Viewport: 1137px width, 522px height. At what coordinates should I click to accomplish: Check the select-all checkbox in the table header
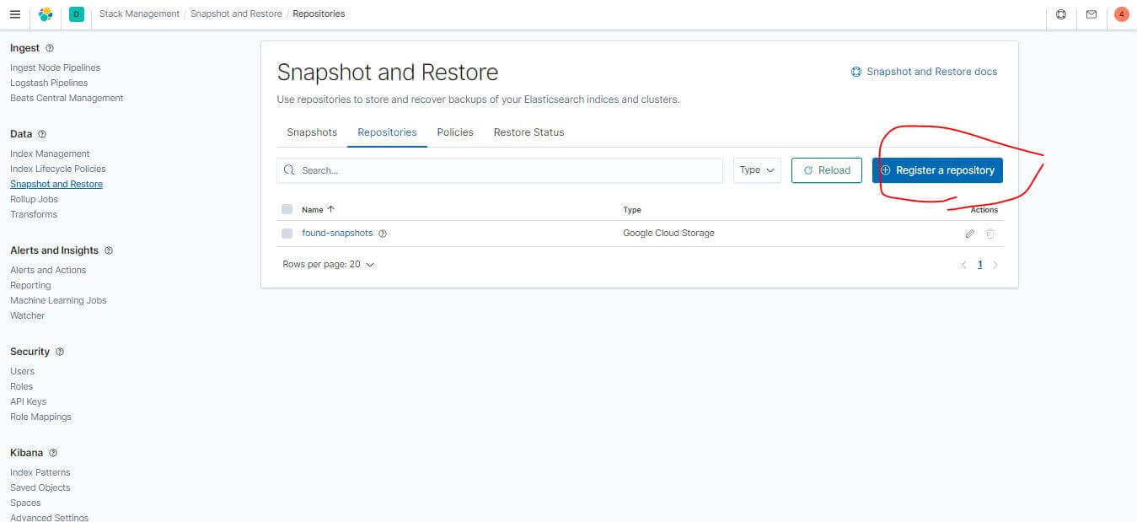[287, 209]
